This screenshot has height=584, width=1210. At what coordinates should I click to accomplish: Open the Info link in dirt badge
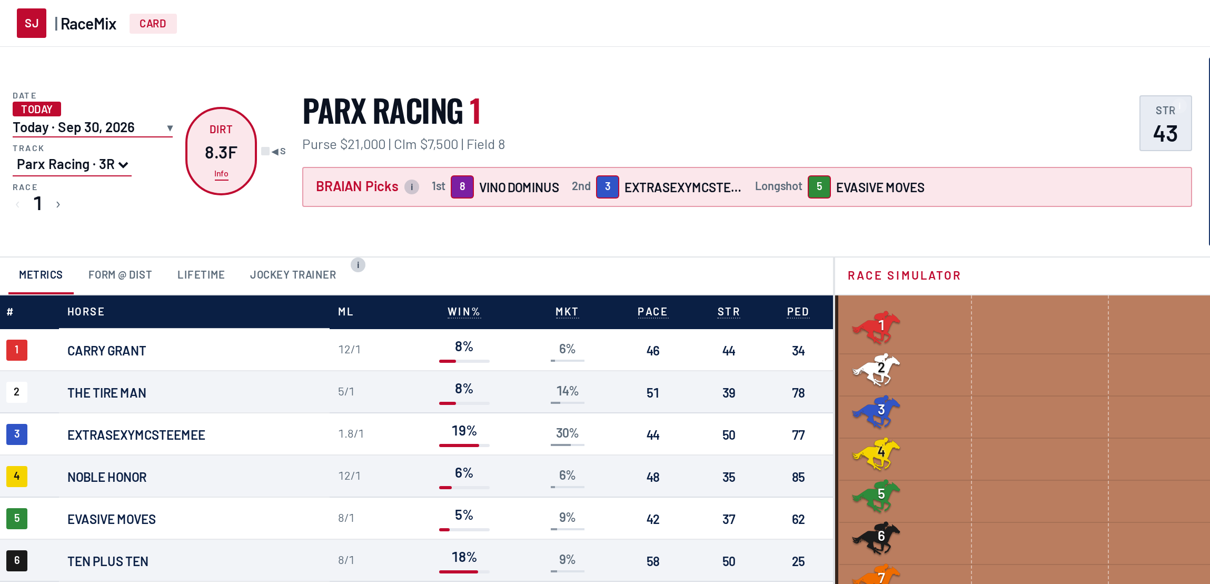pos(221,174)
